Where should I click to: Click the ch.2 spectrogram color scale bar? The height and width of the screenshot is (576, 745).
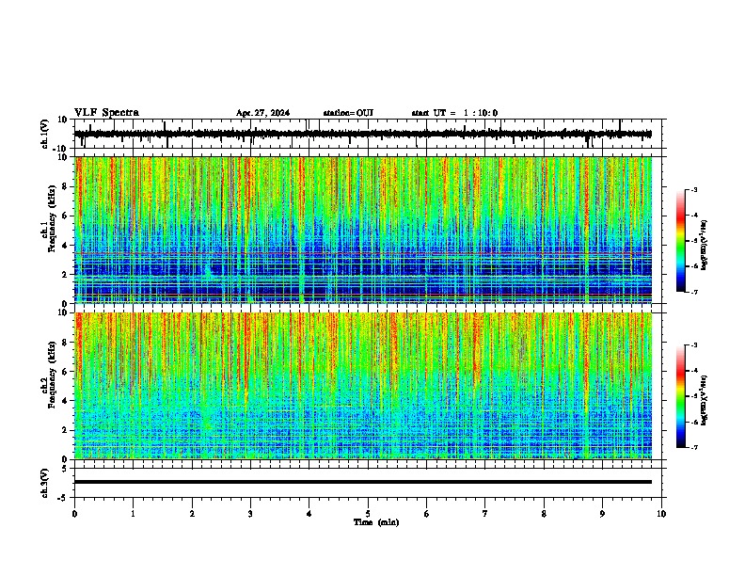click(680, 396)
